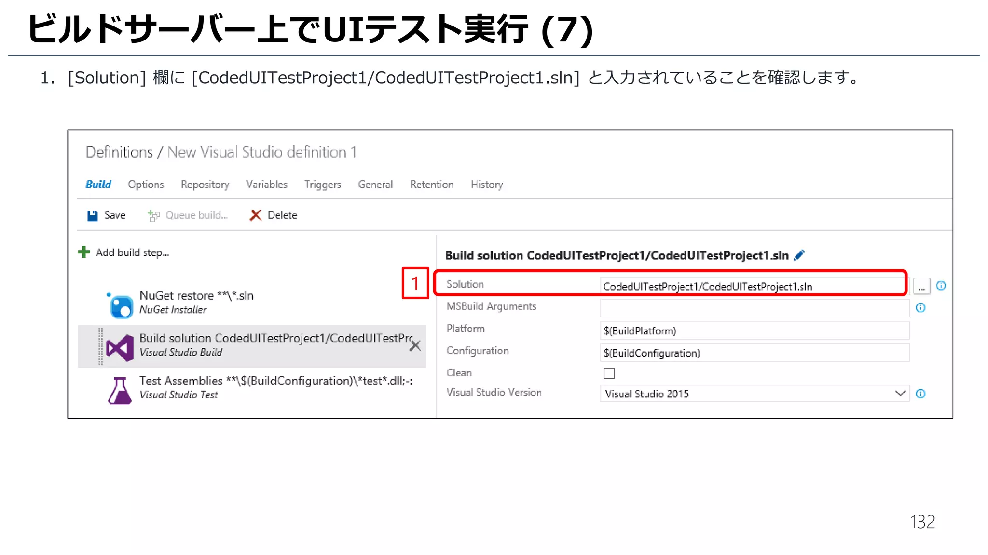The image size is (988, 555).
Task: Switch to the Options tab
Action: (x=146, y=185)
